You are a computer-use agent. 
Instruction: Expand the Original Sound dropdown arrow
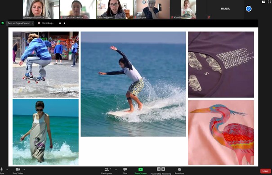coord(33,23)
